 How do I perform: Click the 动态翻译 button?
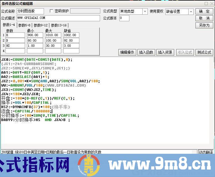206,152
